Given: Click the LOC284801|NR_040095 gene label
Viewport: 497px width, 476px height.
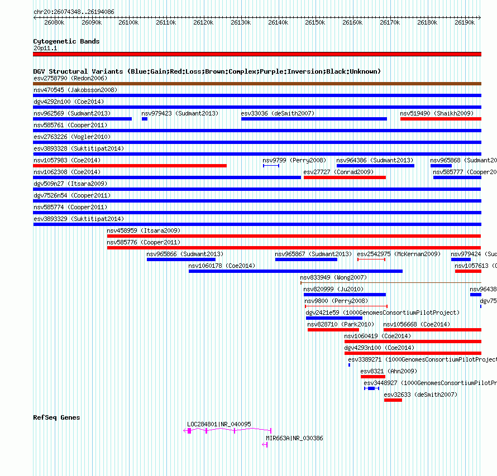Looking at the screenshot, I should 219,424.
